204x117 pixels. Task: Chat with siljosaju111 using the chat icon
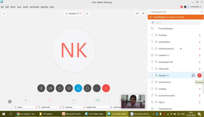point(193,75)
